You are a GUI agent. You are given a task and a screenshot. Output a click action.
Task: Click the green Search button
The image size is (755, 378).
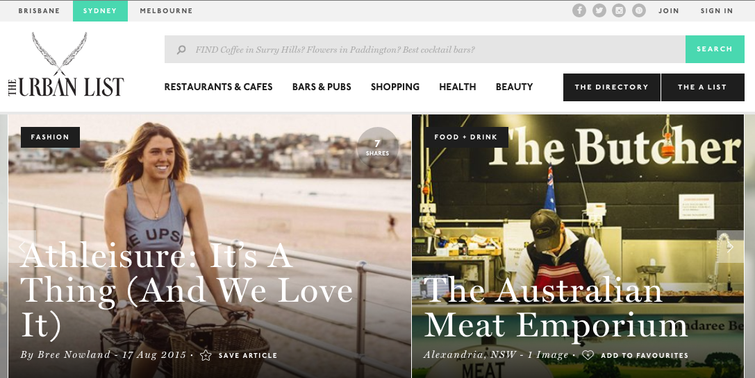click(715, 49)
